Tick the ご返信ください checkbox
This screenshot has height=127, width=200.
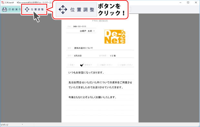tap(118, 65)
